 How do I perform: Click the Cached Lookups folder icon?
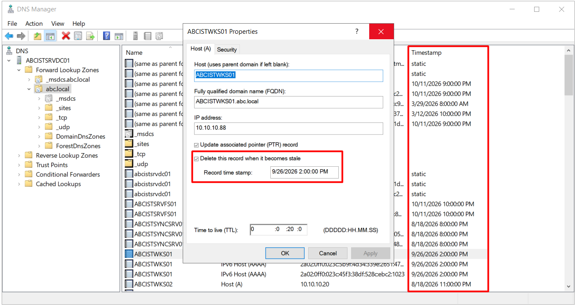tap(29, 184)
